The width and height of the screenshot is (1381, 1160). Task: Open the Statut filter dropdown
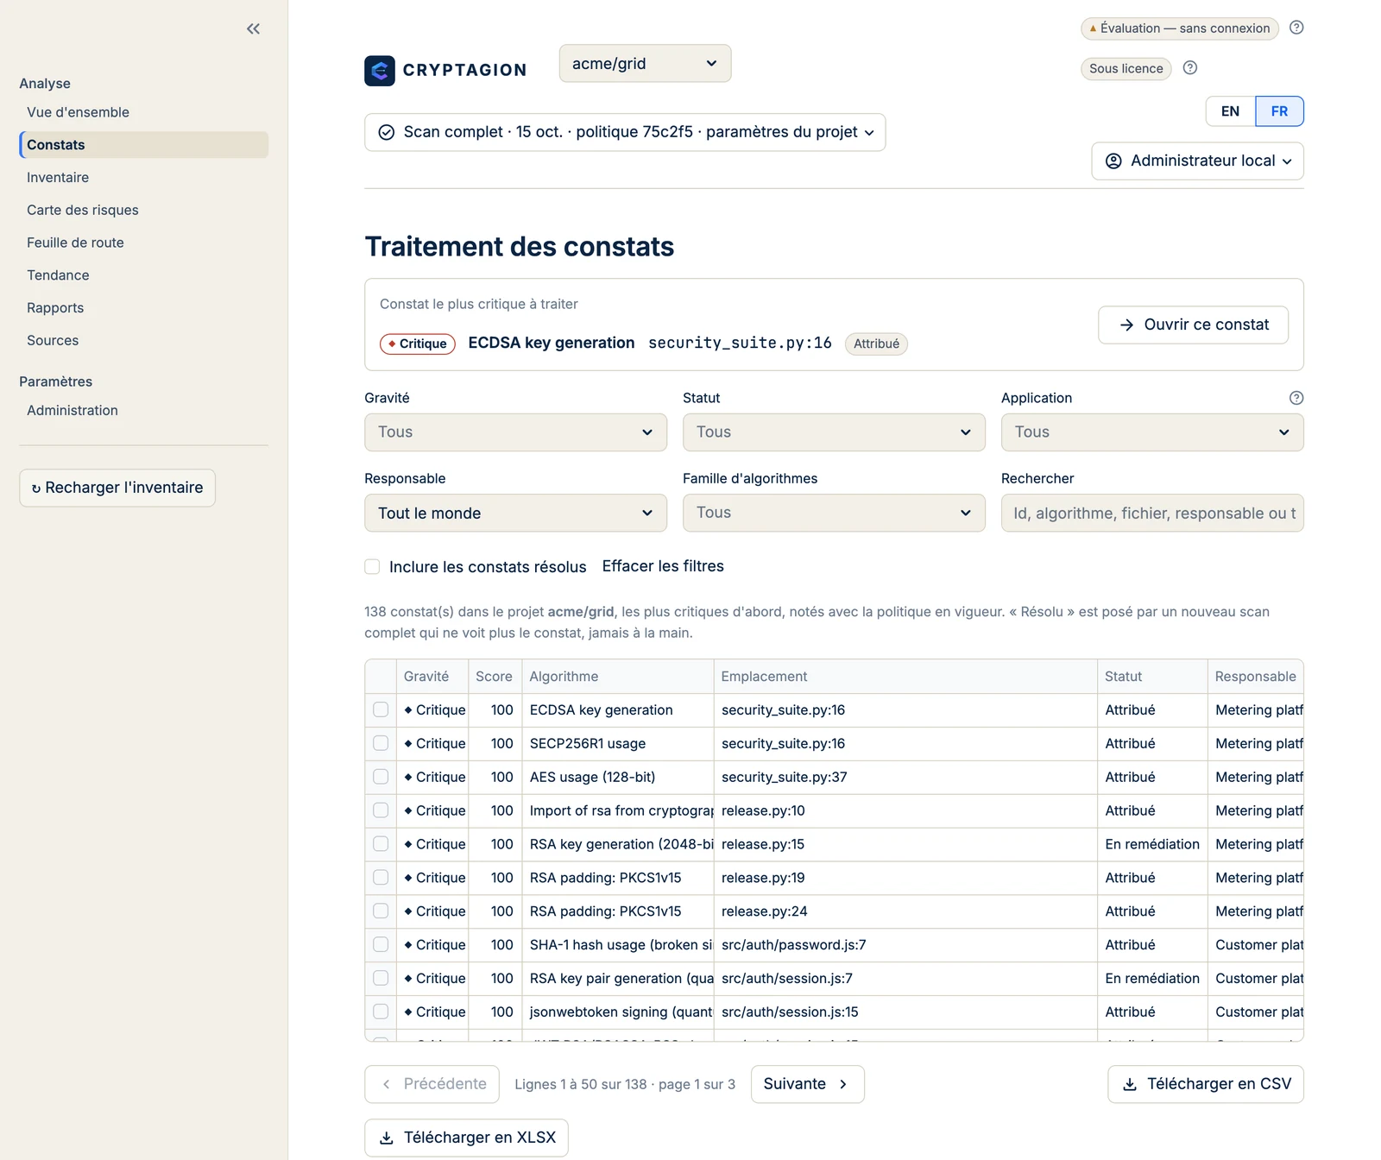[x=834, y=432]
